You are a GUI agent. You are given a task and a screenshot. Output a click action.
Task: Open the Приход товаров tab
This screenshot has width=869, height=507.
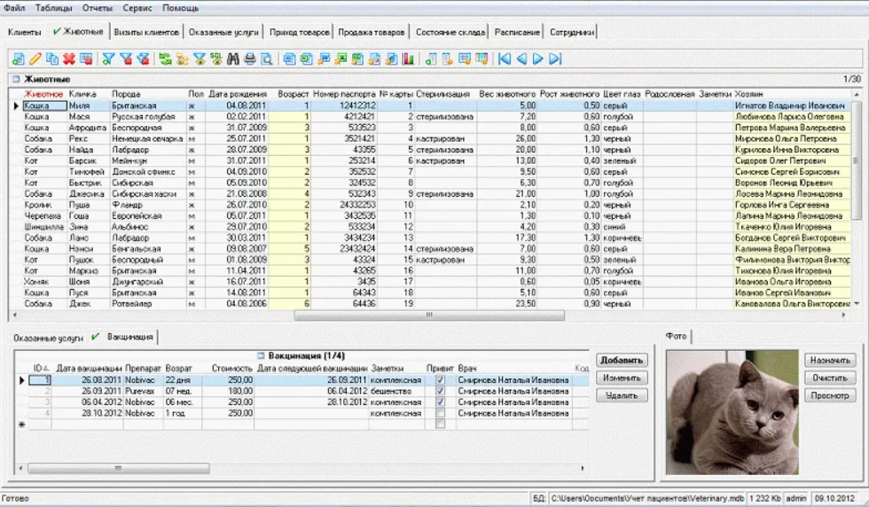click(x=300, y=32)
